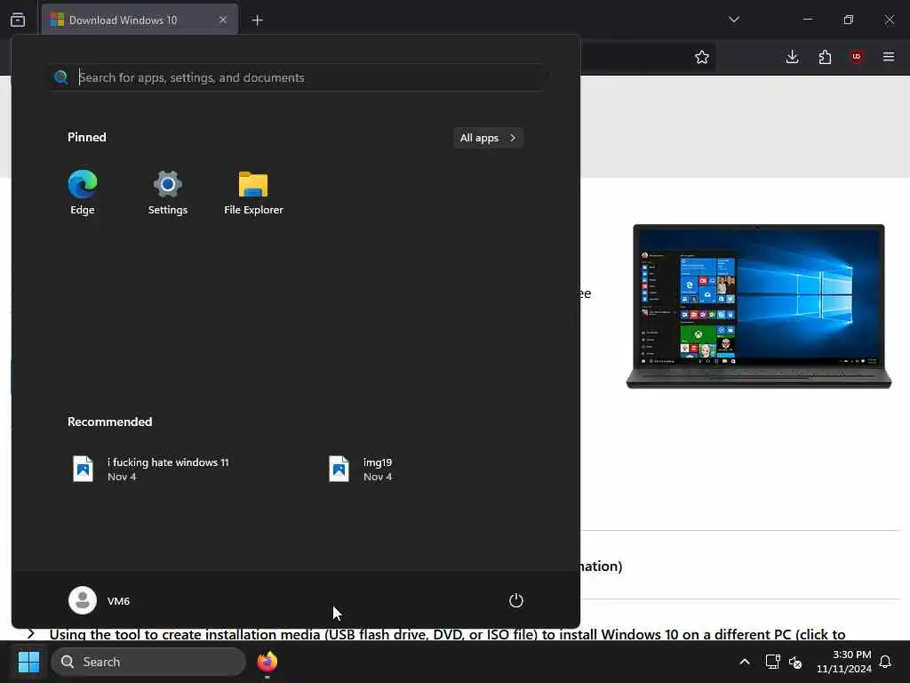Click the muted volume tray icon
Viewport: 910px width, 683px height.
click(x=795, y=662)
